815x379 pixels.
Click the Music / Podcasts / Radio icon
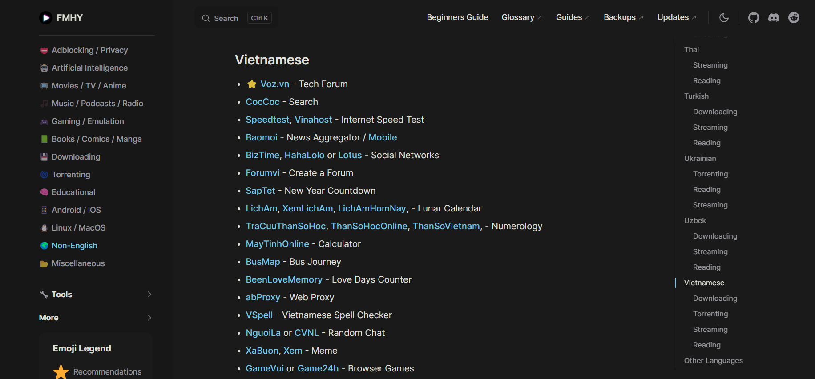pos(44,104)
